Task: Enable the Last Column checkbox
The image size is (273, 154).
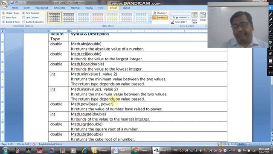Action: click(23, 18)
